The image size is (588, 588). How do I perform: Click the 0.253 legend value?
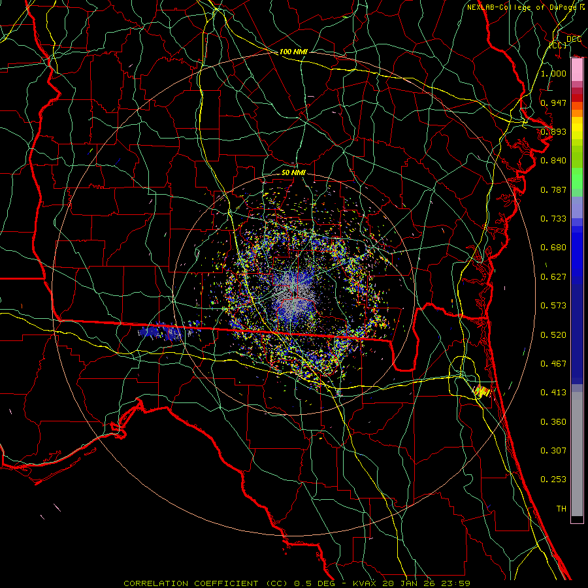(553, 480)
